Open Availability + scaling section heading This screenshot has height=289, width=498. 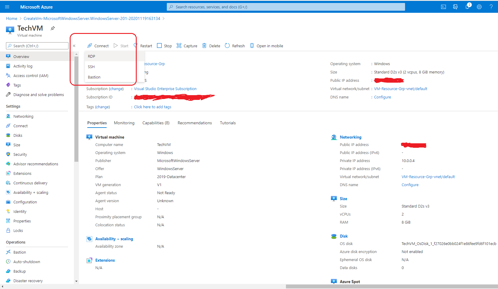114,239
